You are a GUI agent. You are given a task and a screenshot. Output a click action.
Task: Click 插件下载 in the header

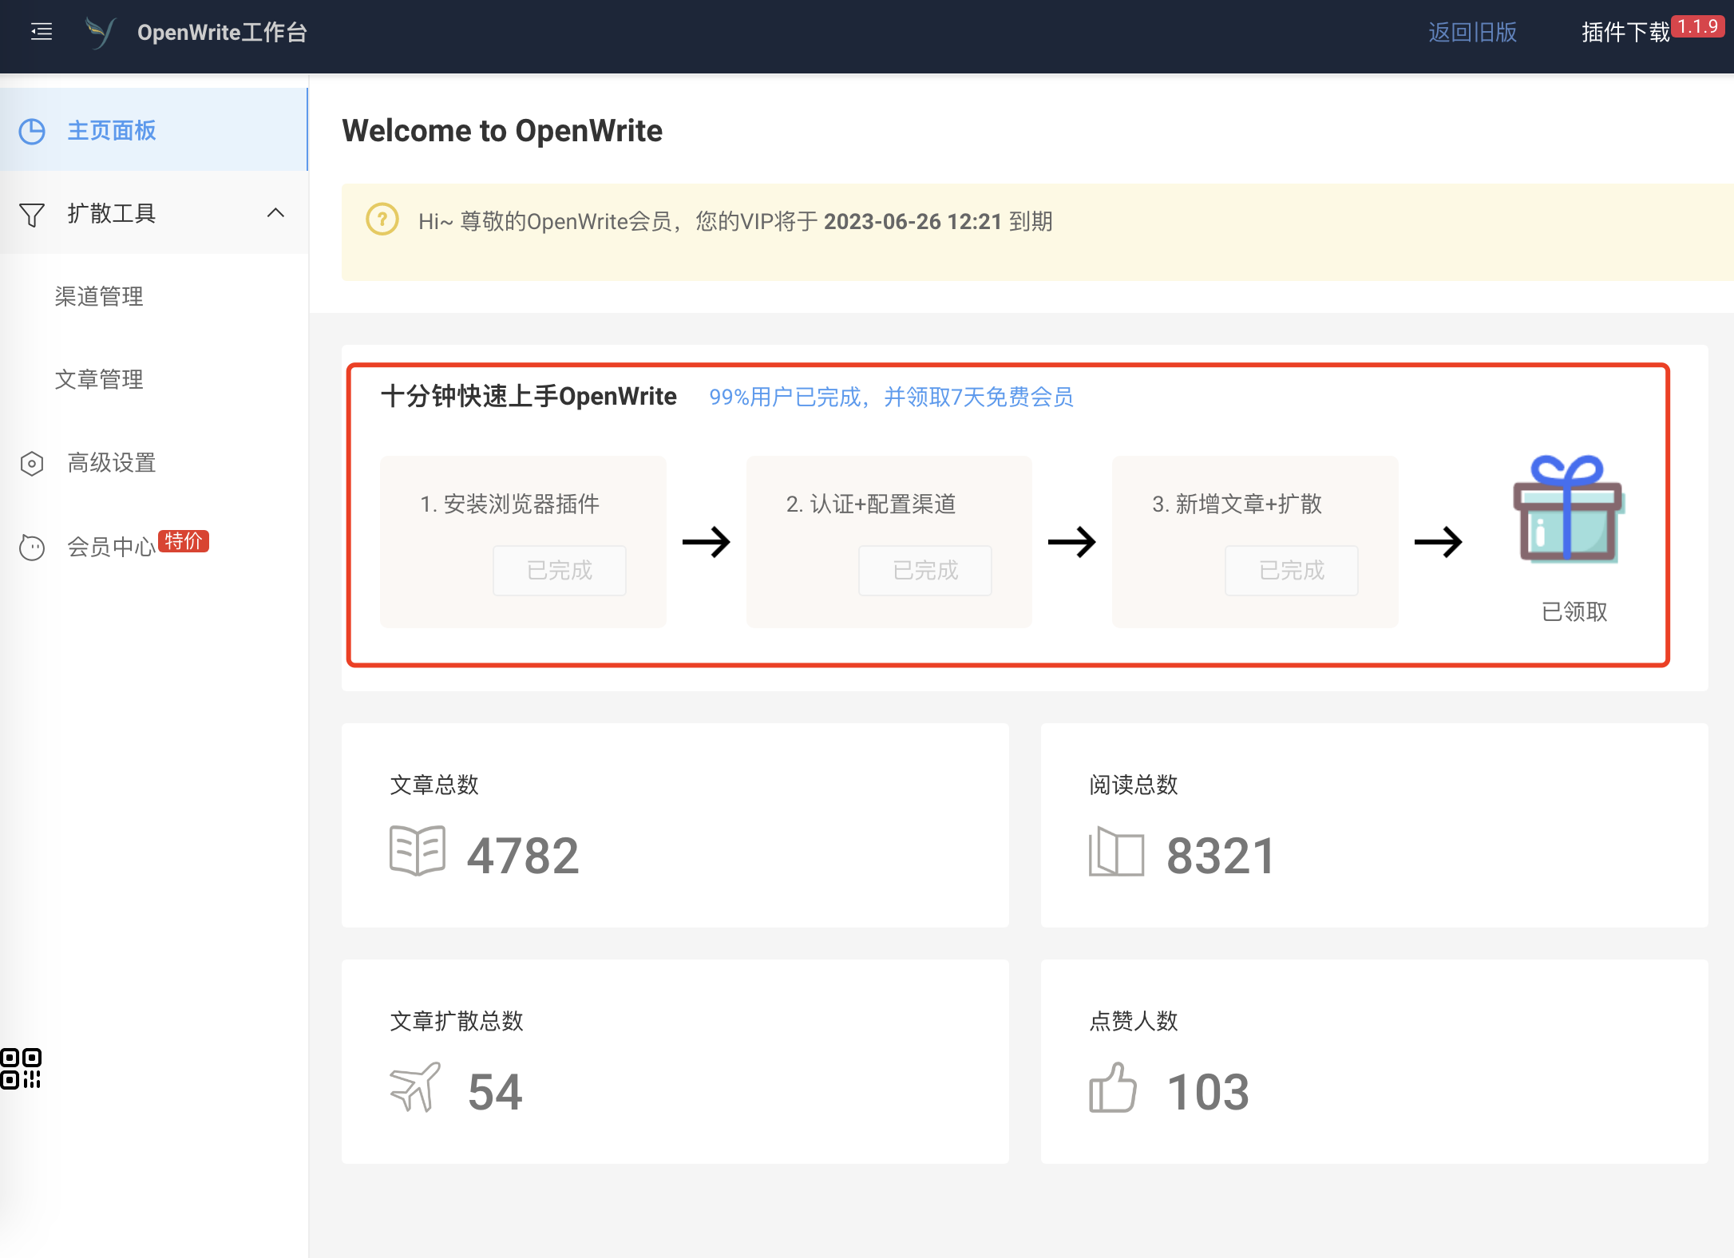pyautogui.click(x=1625, y=32)
